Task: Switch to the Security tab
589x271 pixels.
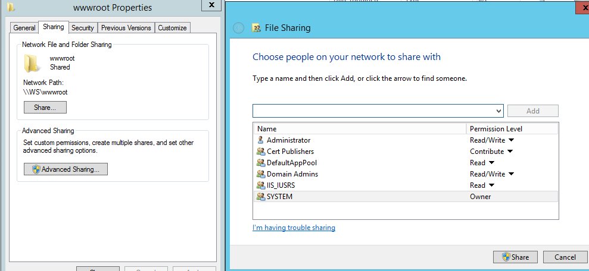Action: (x=83, y=28)
